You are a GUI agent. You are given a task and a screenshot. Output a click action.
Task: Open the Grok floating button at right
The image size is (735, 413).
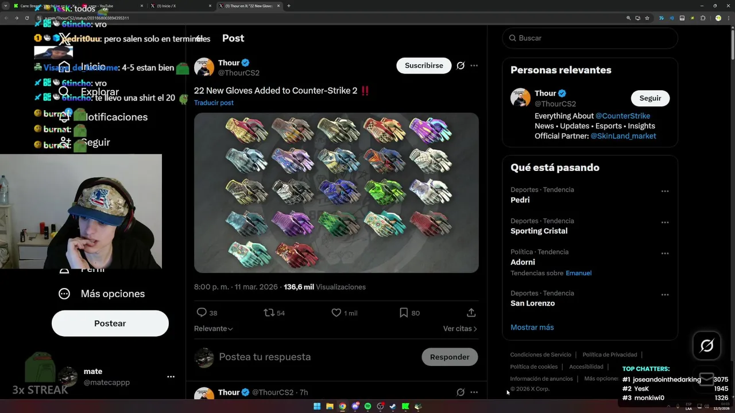pyautogui.click(x=707, y=345)
